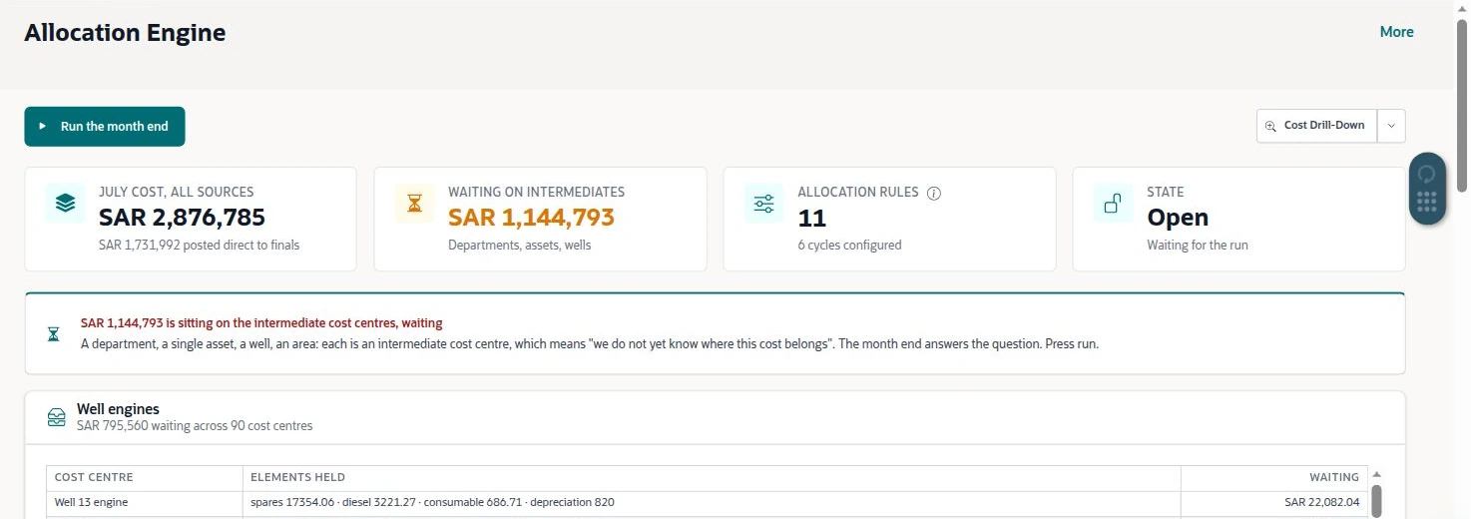Open the Cost Drill-Down view
Screen dimensions: 1471x519
[x=1316, y=126]
